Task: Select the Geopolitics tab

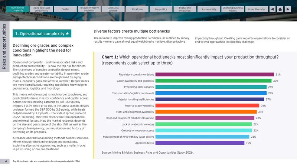Action: 161,9
